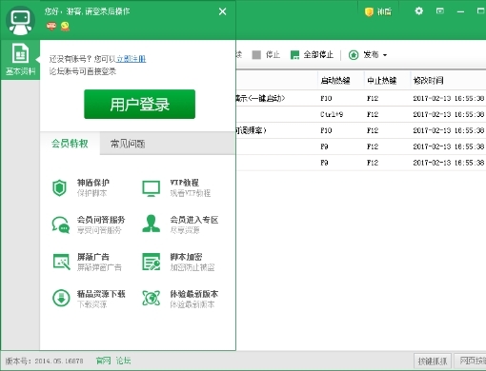Switch to the 常见问题 tab
The width and height of the screenshot is (486, 371).
(x=128, y=144)
